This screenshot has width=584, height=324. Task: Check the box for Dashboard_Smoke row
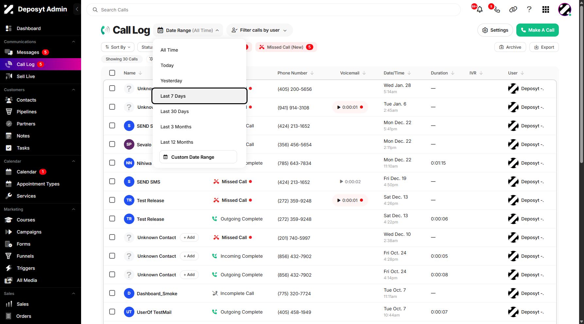112,293
